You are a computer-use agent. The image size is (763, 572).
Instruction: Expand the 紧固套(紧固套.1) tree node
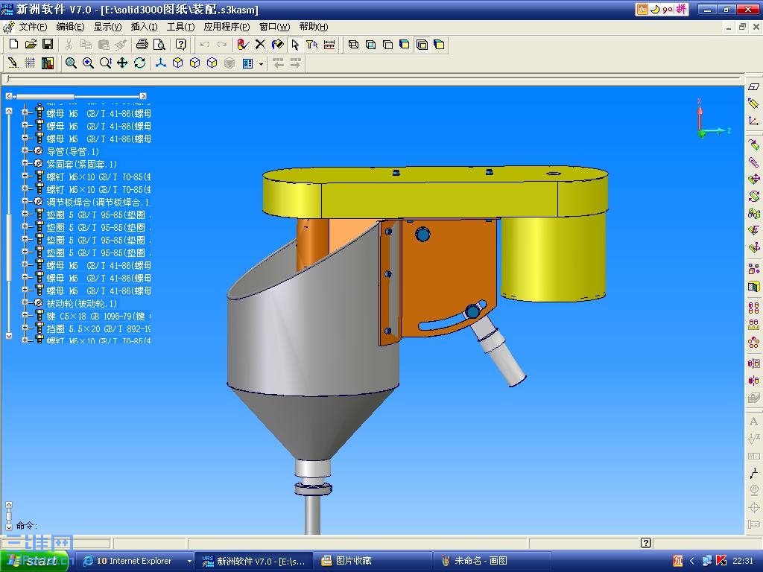25,164
